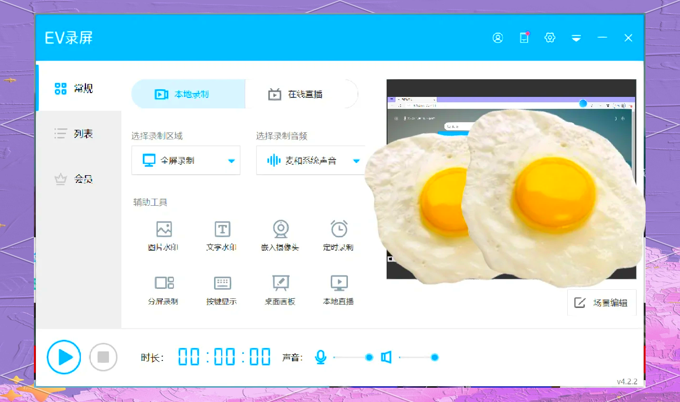Screen dimensions: 680x402
Task: Open the phone notification icon in title bar
Action: point(524,38)
